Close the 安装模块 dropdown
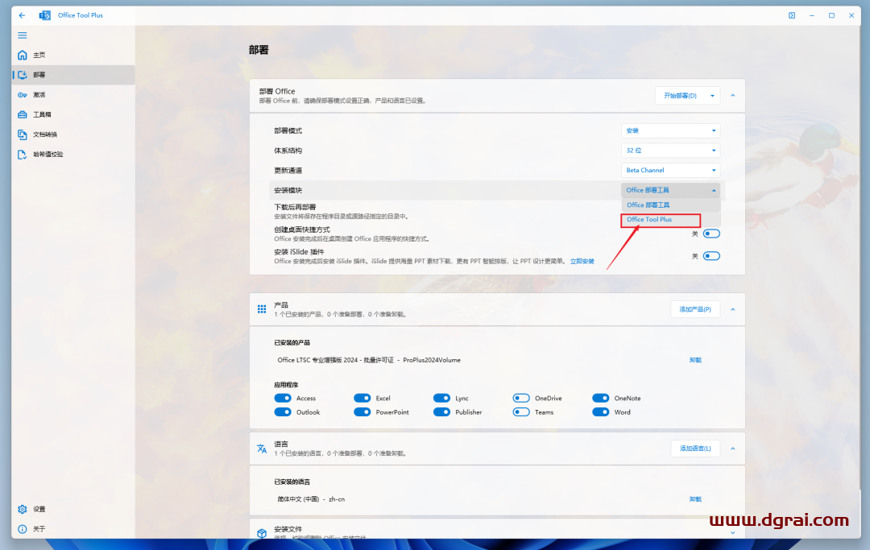This screenshot has height=550, width=870. coord(670,190)
